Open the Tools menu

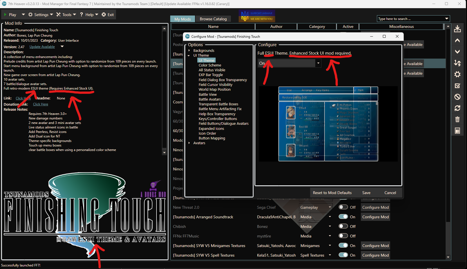(x=67, y=15)
